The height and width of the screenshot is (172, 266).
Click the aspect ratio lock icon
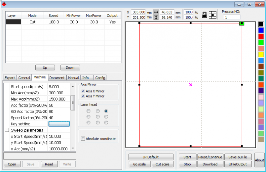pyautogui.click(x=204, y=15)
